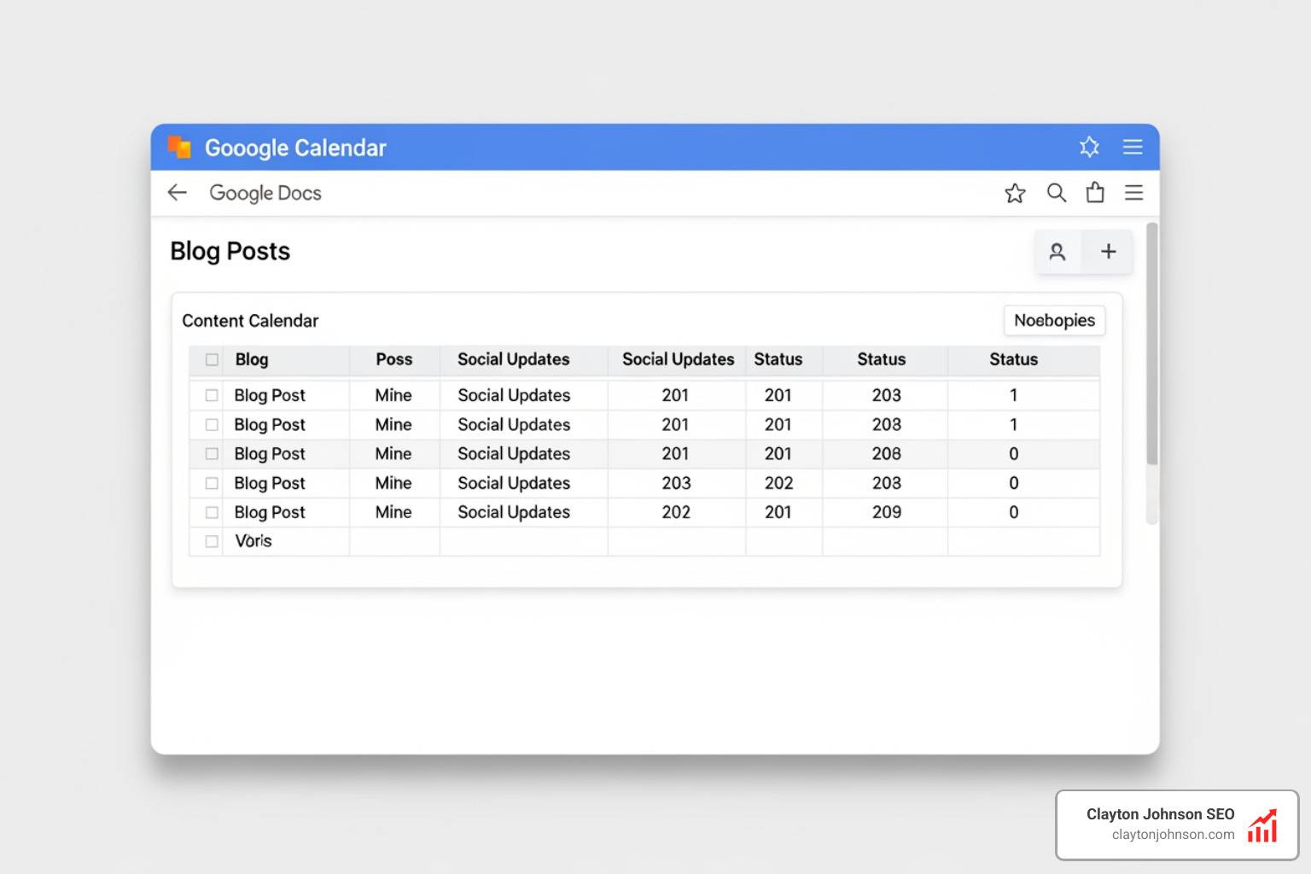
Task: Open the hamburger menu in blue title bar
Action: click(1133, 147)
